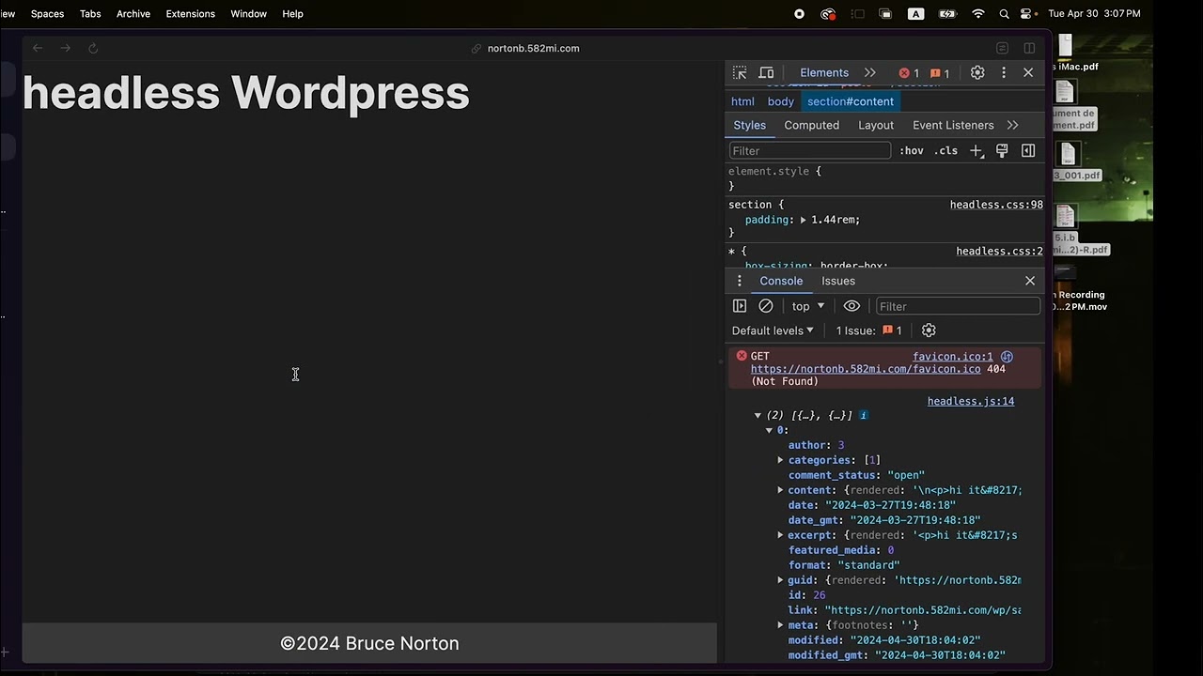Click the network request icon beside favicon.ico:1
This screenshot has width=1203, height=676.
[x=1007, y=357]
